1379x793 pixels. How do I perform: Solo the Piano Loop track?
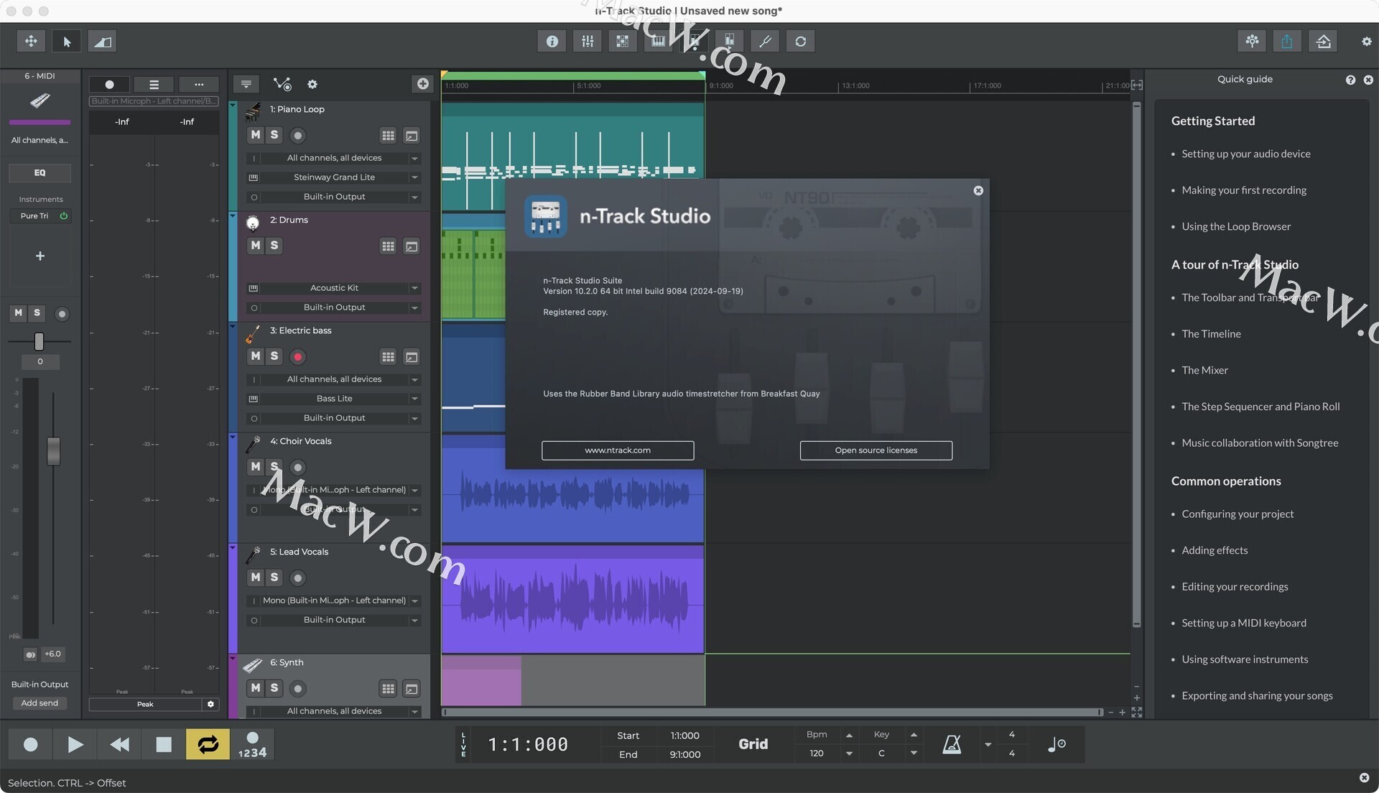[x=274, y=134]
